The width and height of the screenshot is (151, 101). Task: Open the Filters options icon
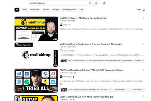pyautogui.click(x=143, y=10)
